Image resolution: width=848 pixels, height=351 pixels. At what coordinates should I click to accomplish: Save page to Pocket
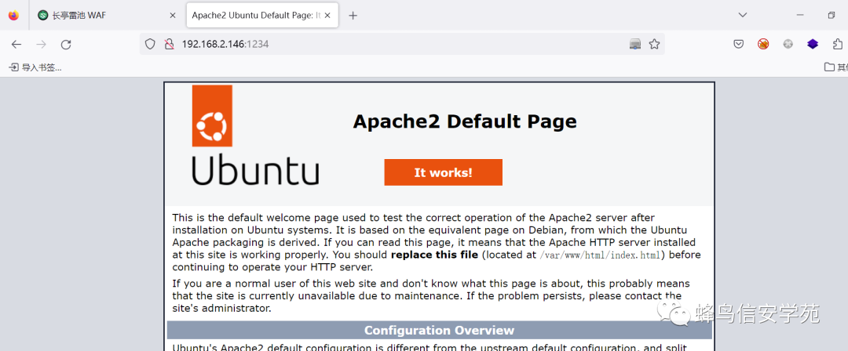point(738,45)
